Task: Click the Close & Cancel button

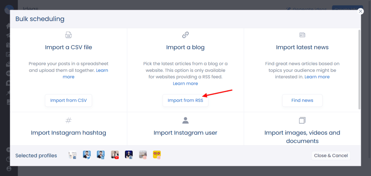Action: [331, 155]
